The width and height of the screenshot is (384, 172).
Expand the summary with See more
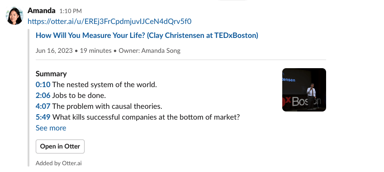[51, 128]
